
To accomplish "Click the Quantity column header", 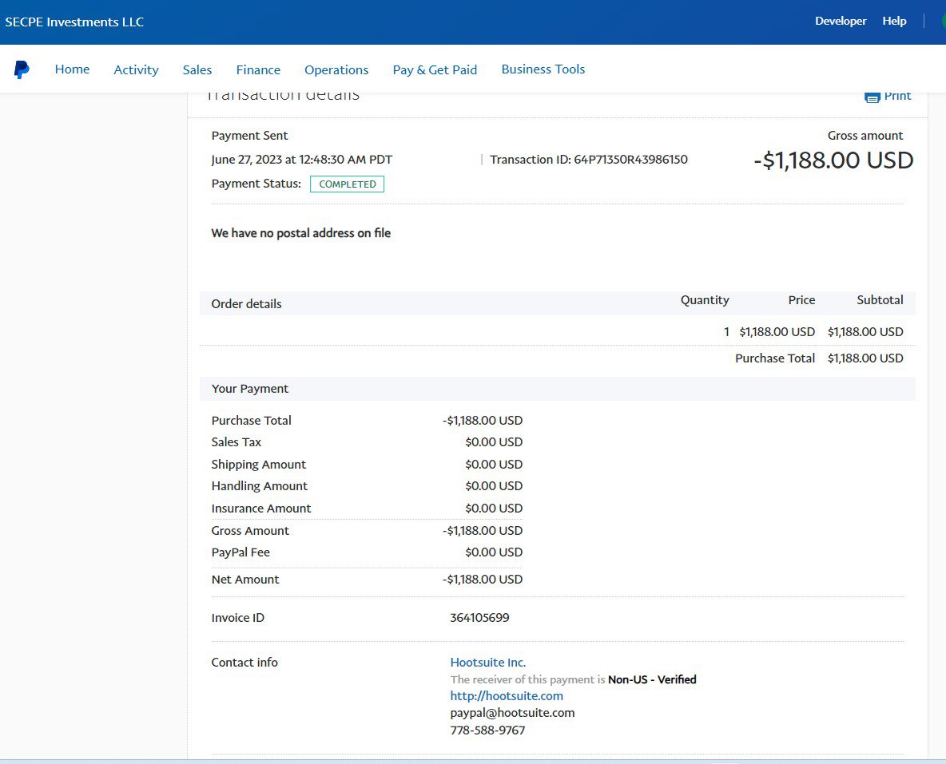I will click(x=705, y=300).
